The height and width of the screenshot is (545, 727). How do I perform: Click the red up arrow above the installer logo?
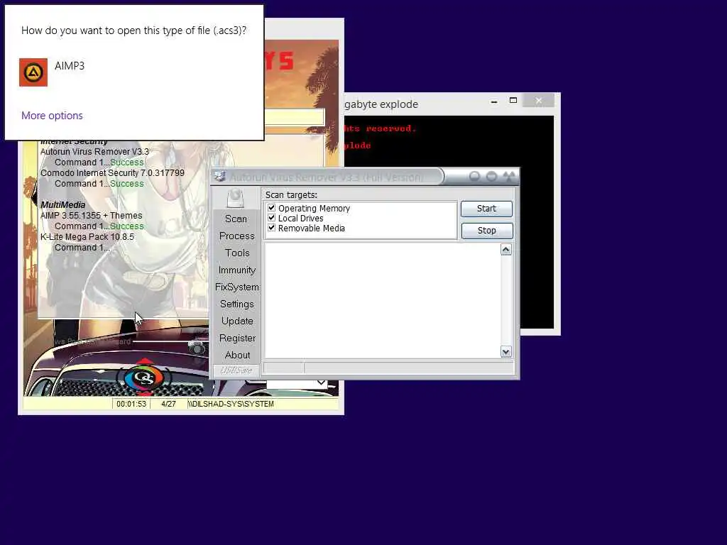[x=145, y=360]
